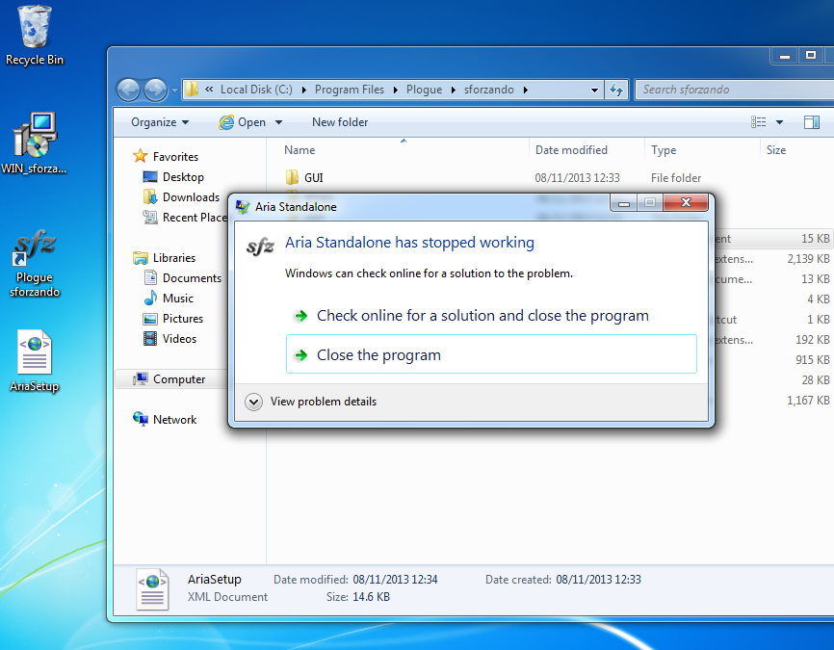Click the Search sforzando field
This screenshot has height=650, width=834.
coord(734,90)
